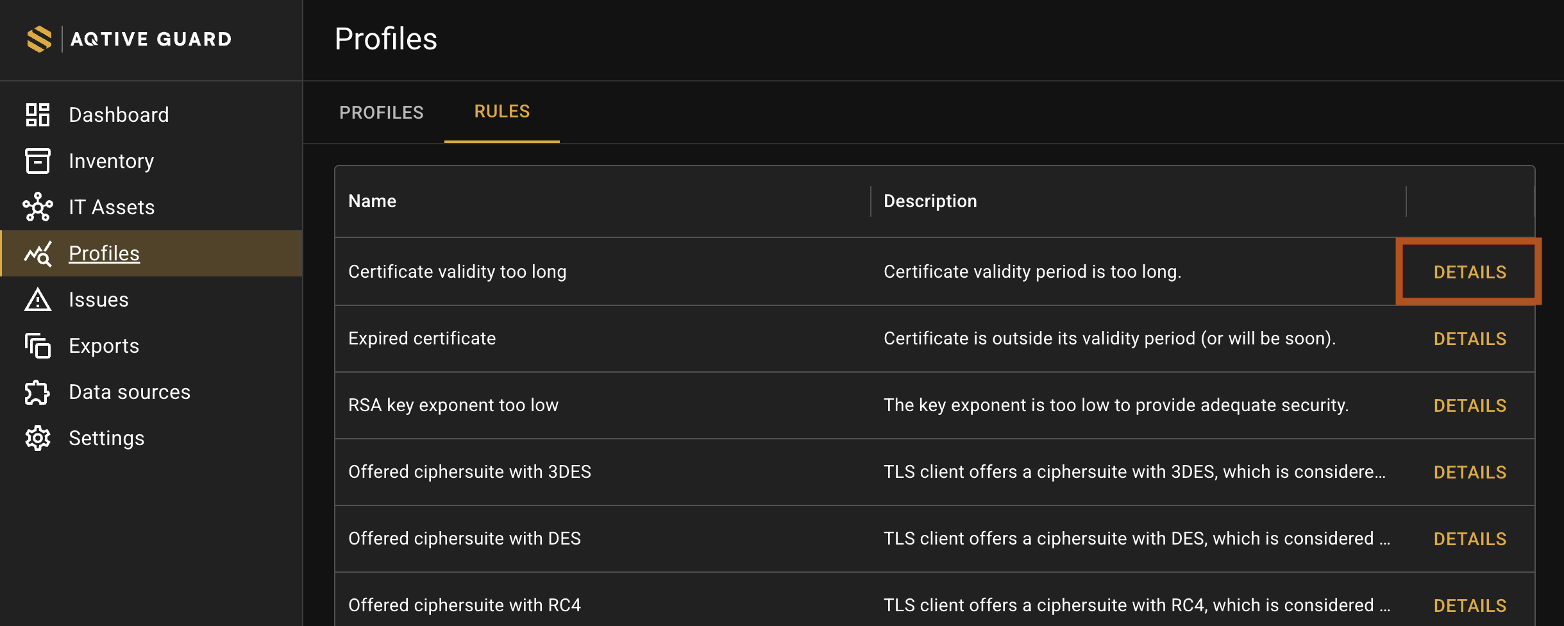Click the Profiles chart-magnifier icon

pyautogui.click(x=38, y=254)
